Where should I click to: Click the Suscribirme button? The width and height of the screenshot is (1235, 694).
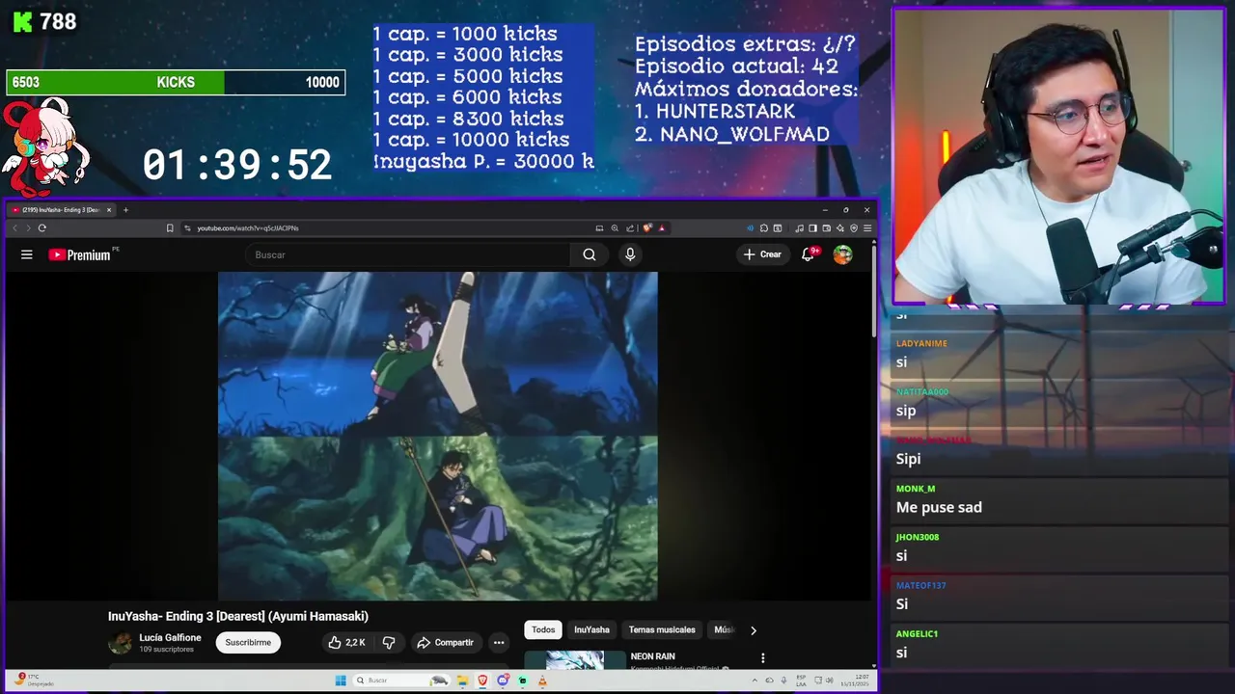248,642
